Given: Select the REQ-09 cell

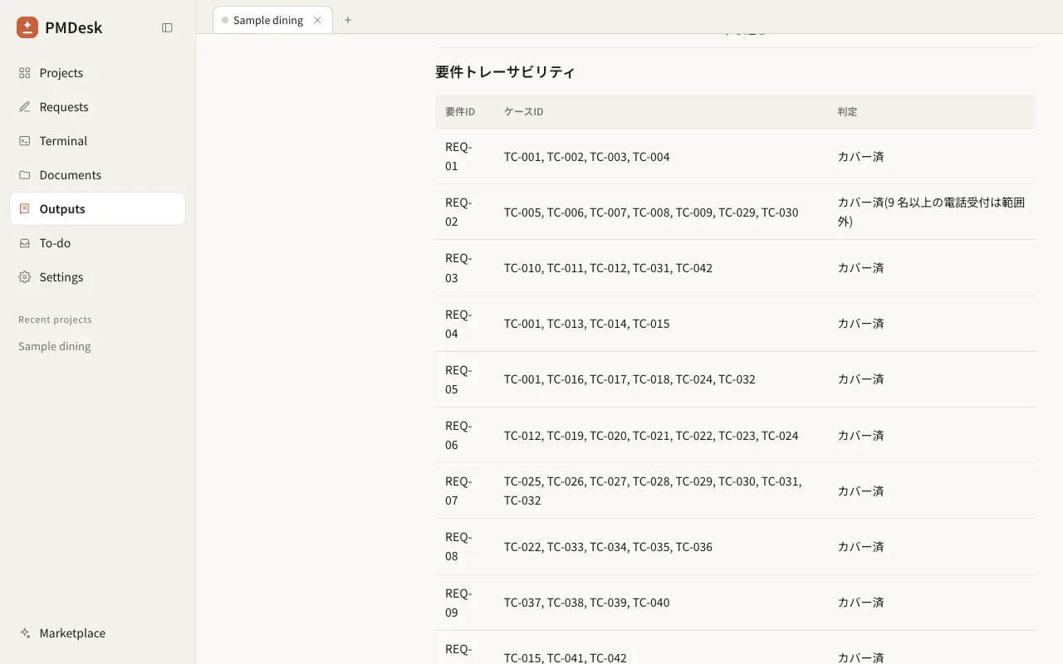Looking at the screenshot, I should (458, 603).
